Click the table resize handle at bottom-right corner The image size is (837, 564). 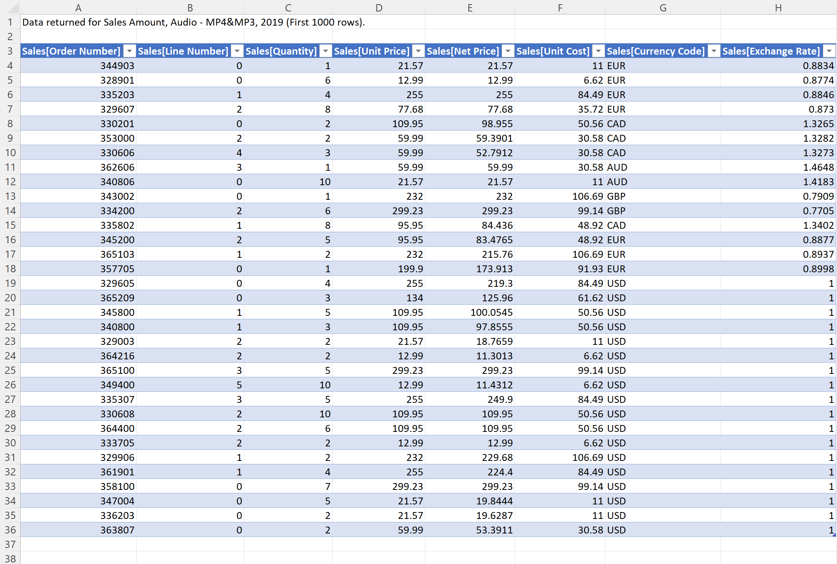834,535
